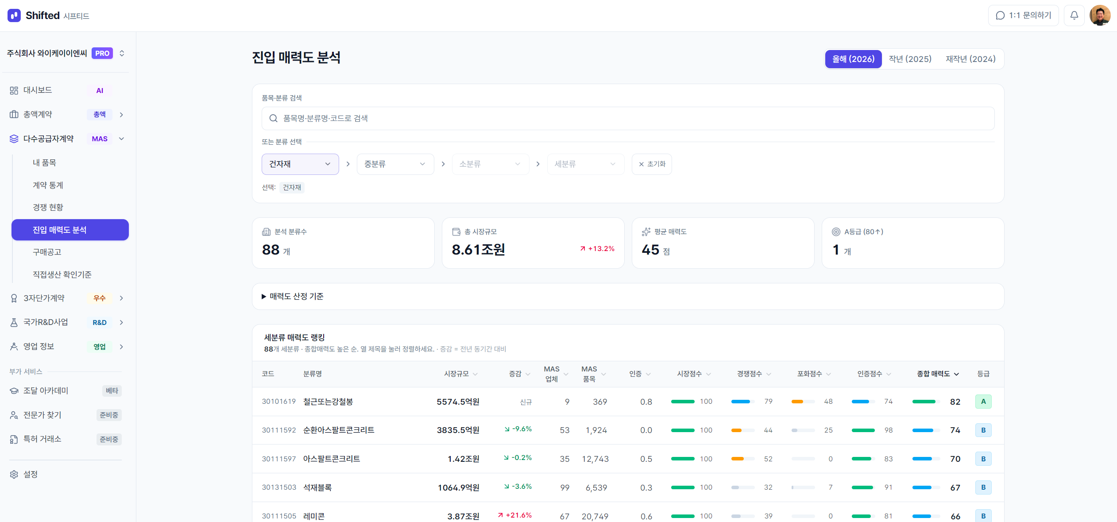This screenshot has width=1117, height=522.
Task: Open the user profile avatar
Action: click(1100, 15)
